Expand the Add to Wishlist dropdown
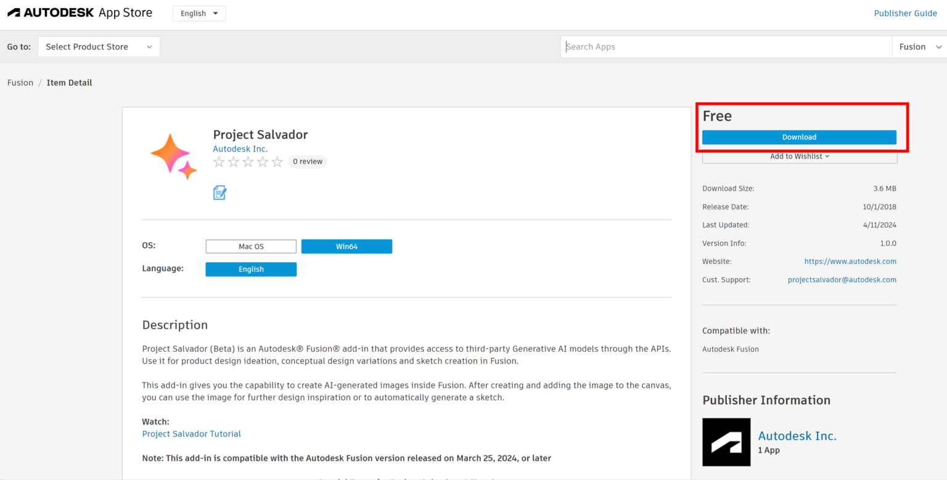 pos(799,156)
